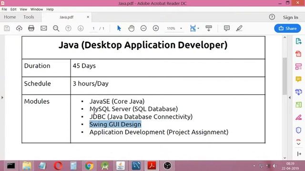Open the zoom level 110% dropdown
Screen dimensions: 305x171
pyautogui.click(x=181, y=28)
